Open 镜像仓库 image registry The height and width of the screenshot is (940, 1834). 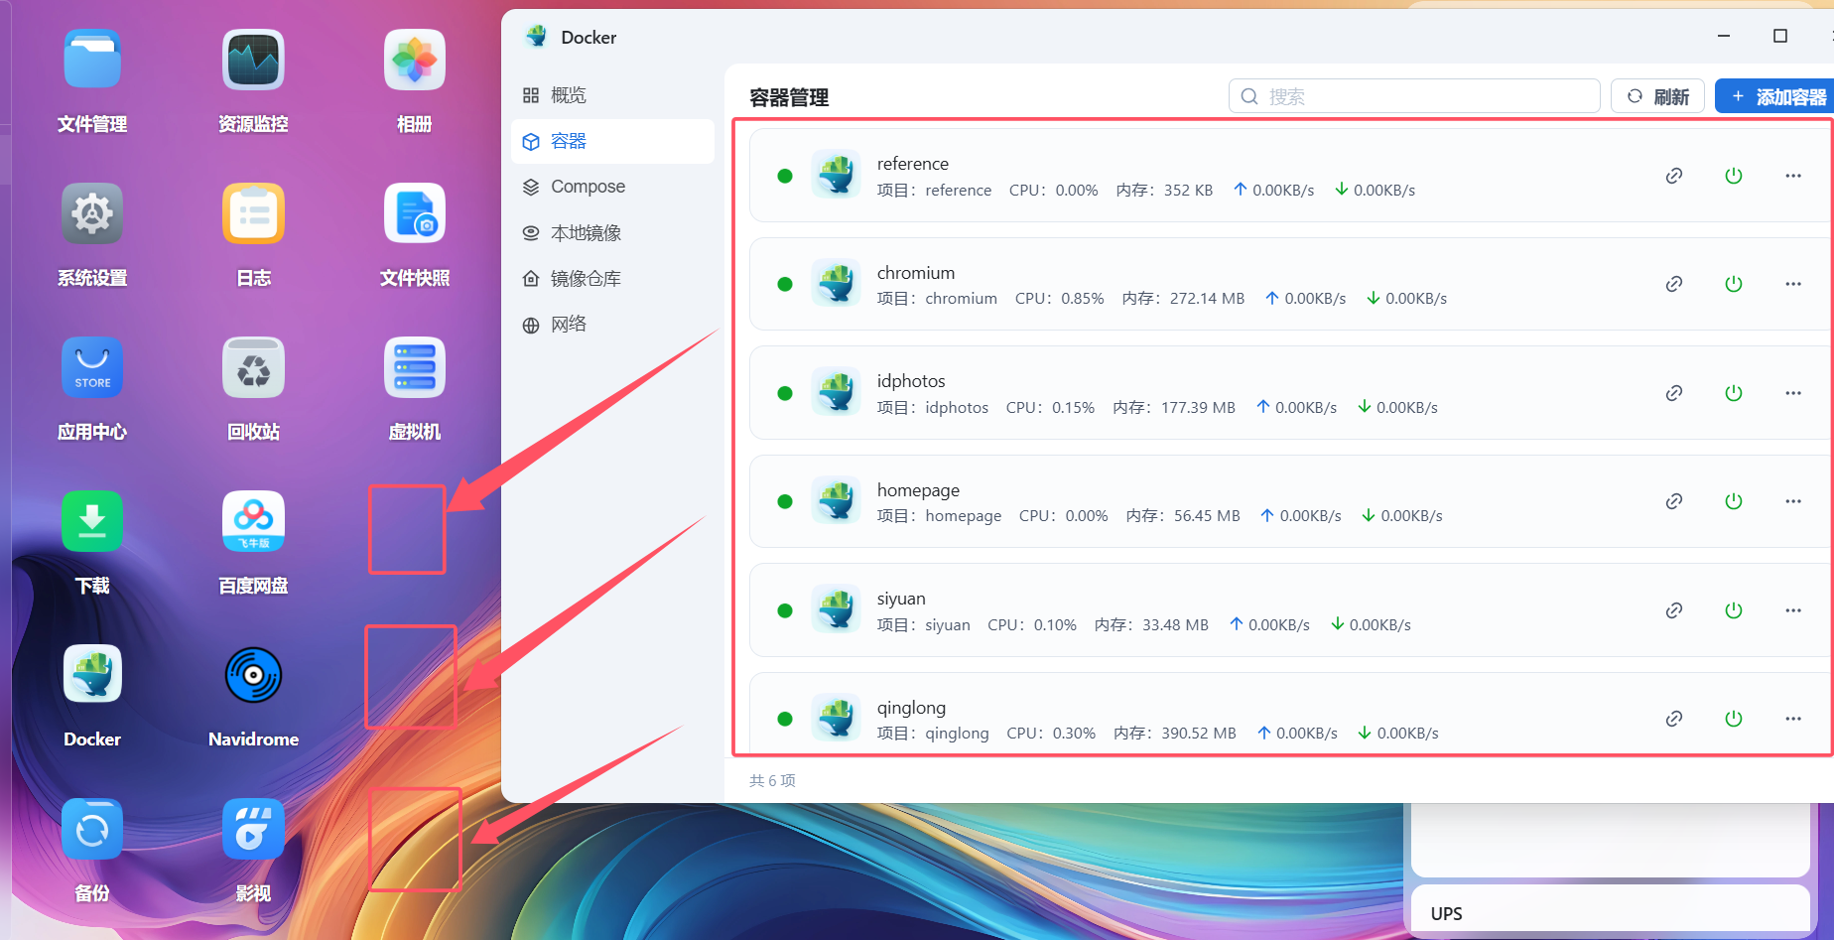tap(612, 279)
